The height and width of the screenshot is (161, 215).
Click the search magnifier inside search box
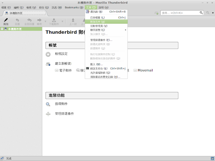pyautogui.click(x=201, y=13)
